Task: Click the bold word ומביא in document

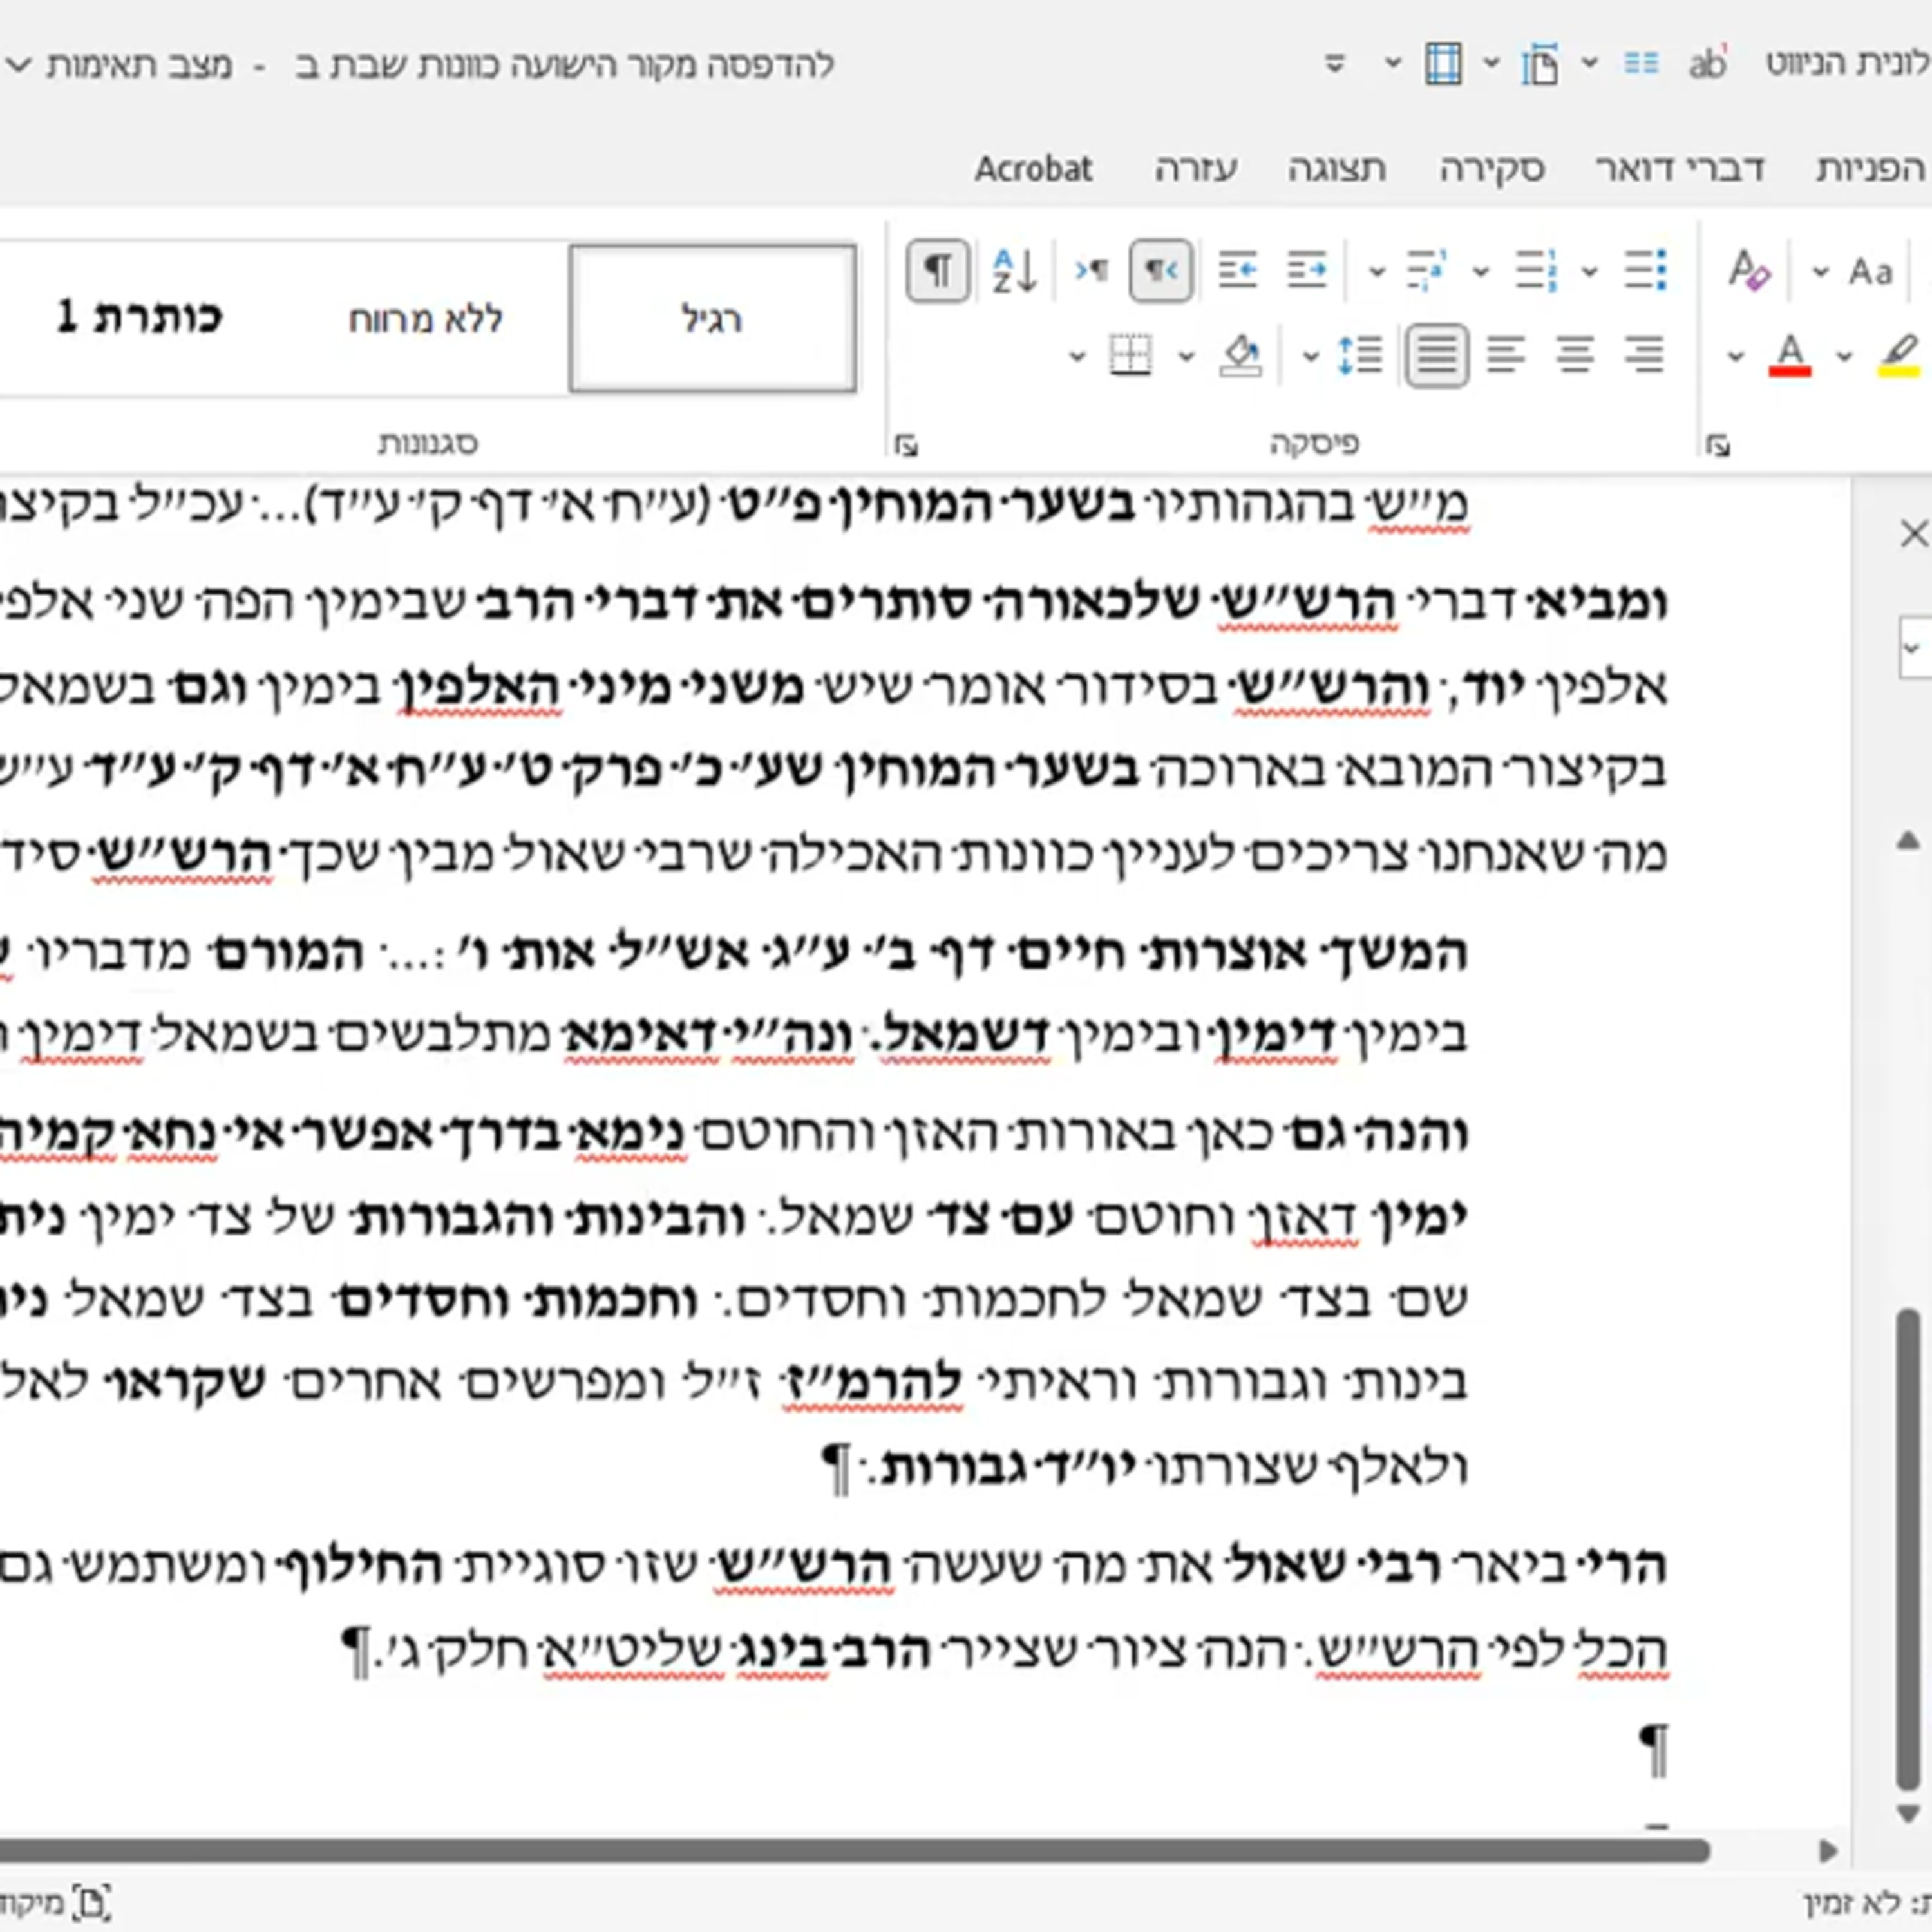Action: click(1601, 603)
